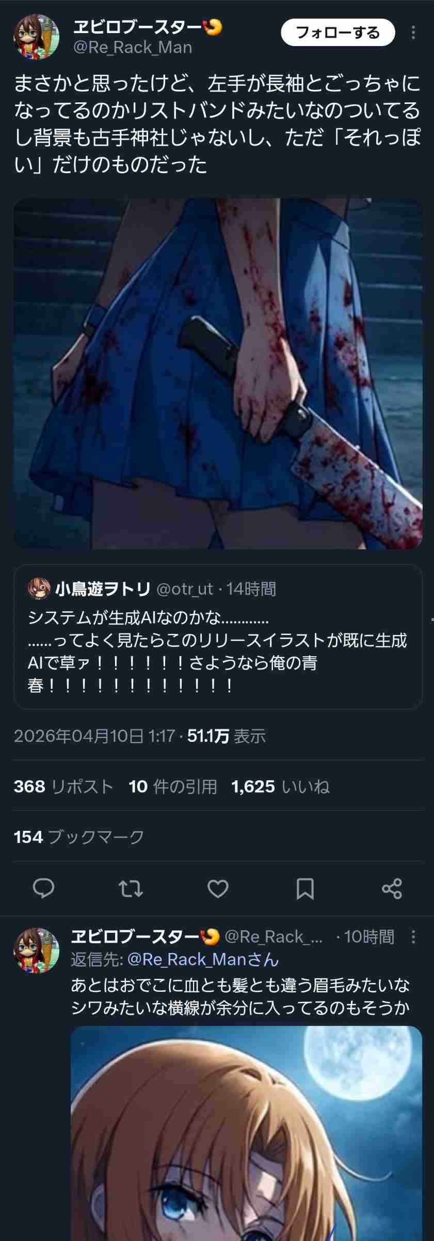Tap the repost arrows icon
Viewport: 434px width, 1241px height.
(x=131, y=888)
